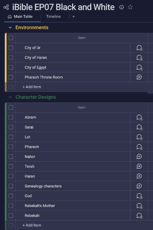Add a new board view with plus
The image size is (153, 230).
(x=74, y=17)
